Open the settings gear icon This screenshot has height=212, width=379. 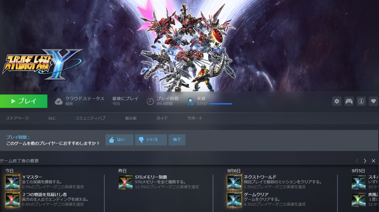tap(337, 101)
